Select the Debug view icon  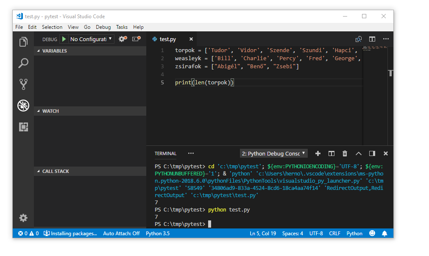[23, 105]
